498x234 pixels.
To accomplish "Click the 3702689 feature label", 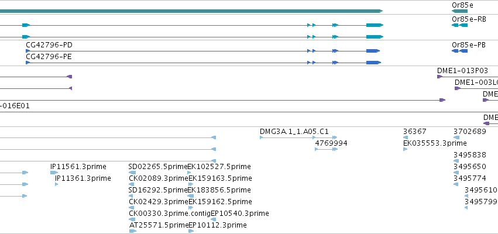I will (x=470, y=132).
